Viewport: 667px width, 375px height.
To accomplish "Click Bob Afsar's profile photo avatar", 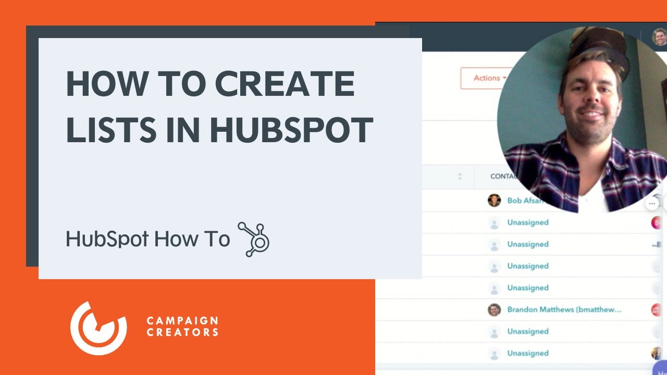I will click(494, 201).
